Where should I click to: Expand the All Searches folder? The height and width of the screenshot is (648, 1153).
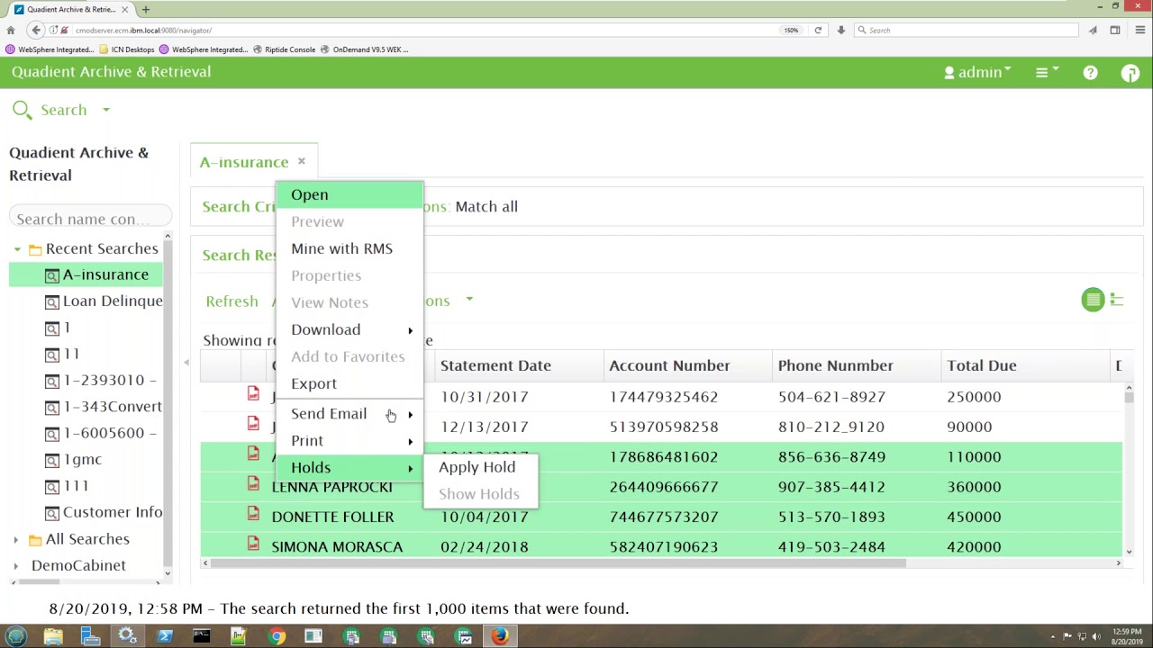pos(15,540)
